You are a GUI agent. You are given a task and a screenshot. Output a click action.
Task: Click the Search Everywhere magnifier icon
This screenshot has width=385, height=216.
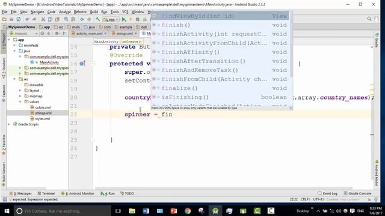coord(369,19)
